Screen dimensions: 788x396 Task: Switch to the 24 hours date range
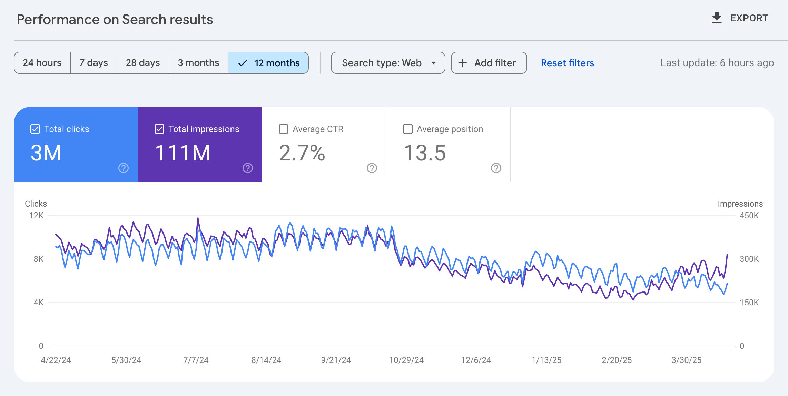pyautogui.click(x=42, y=63)
